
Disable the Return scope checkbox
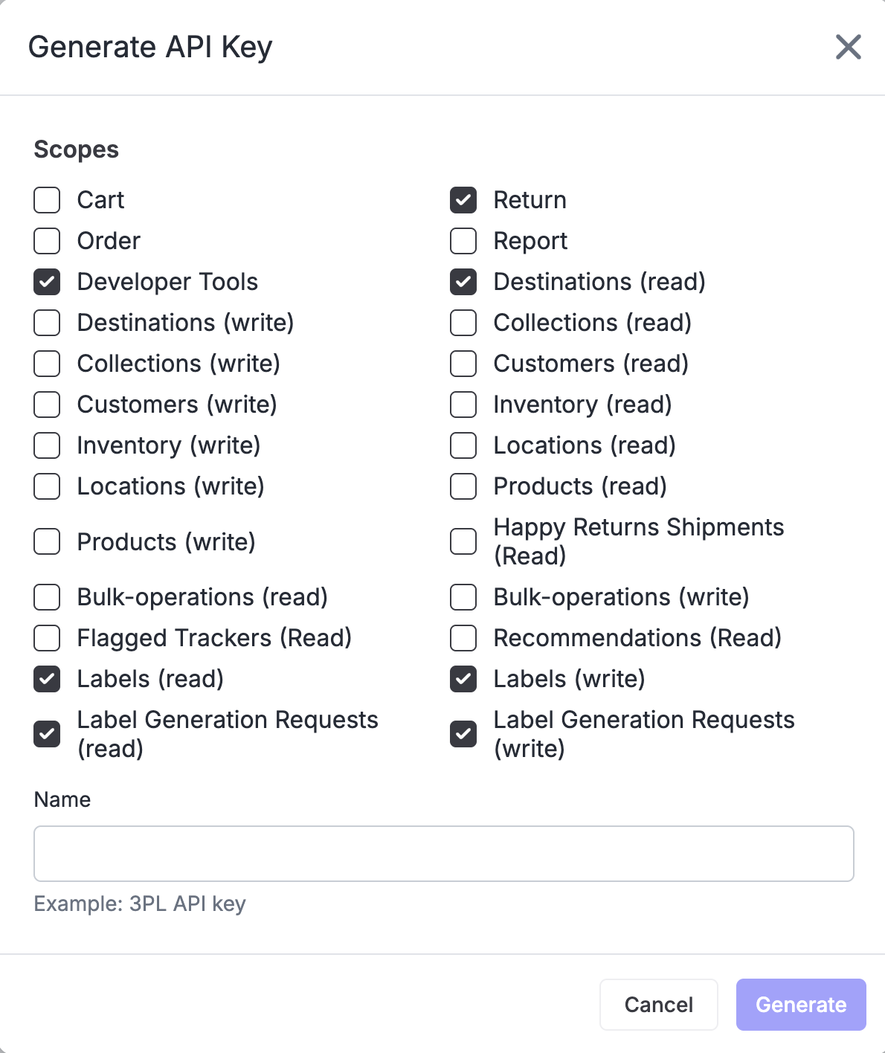tap(463, 200)
